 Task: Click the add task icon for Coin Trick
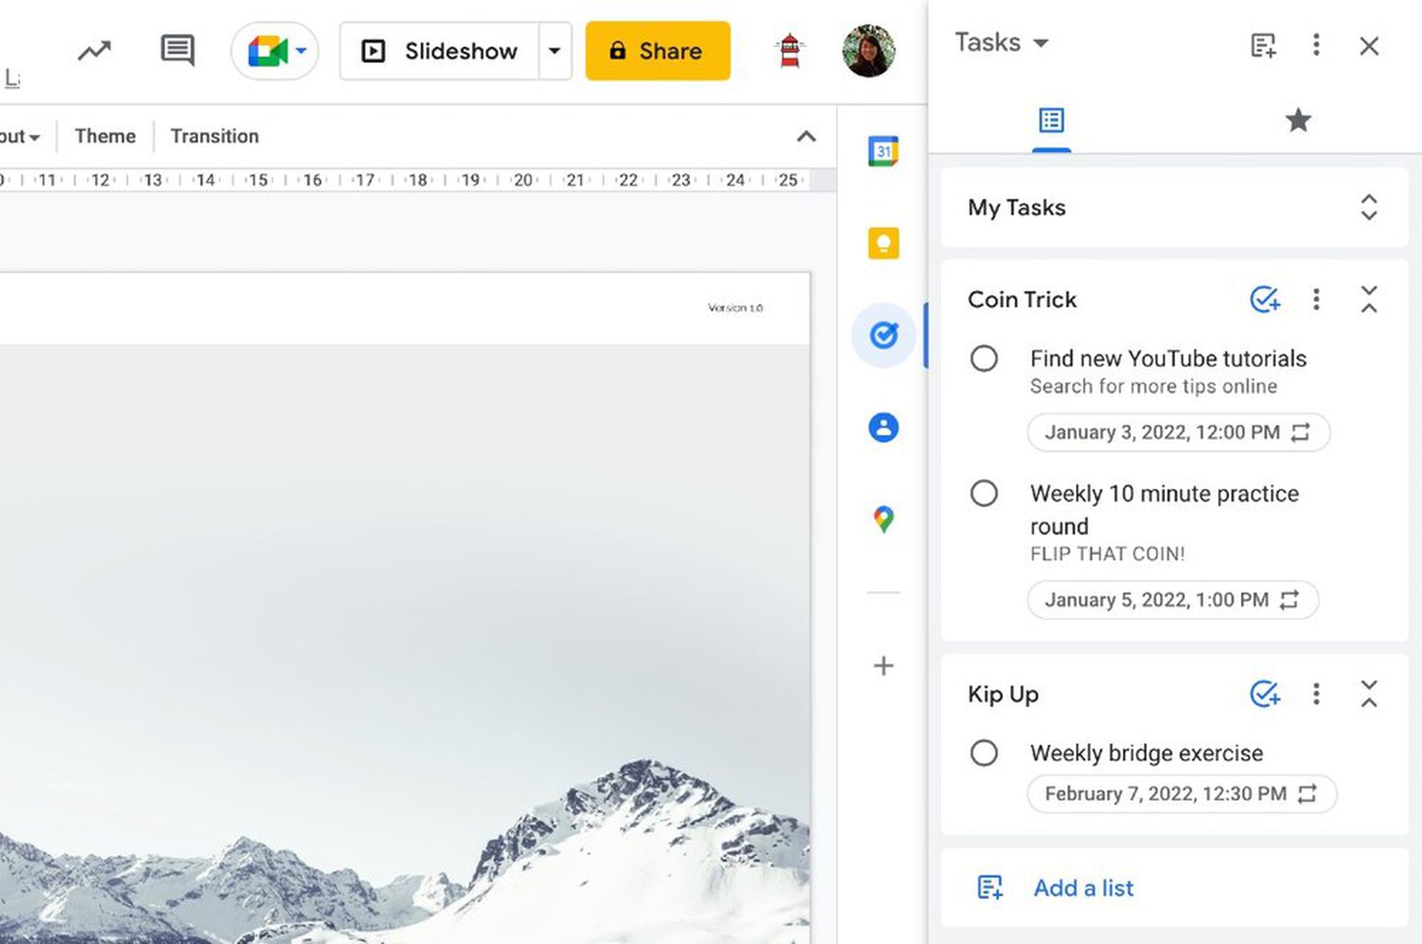pyautogui.click(x=1262, y=300)
